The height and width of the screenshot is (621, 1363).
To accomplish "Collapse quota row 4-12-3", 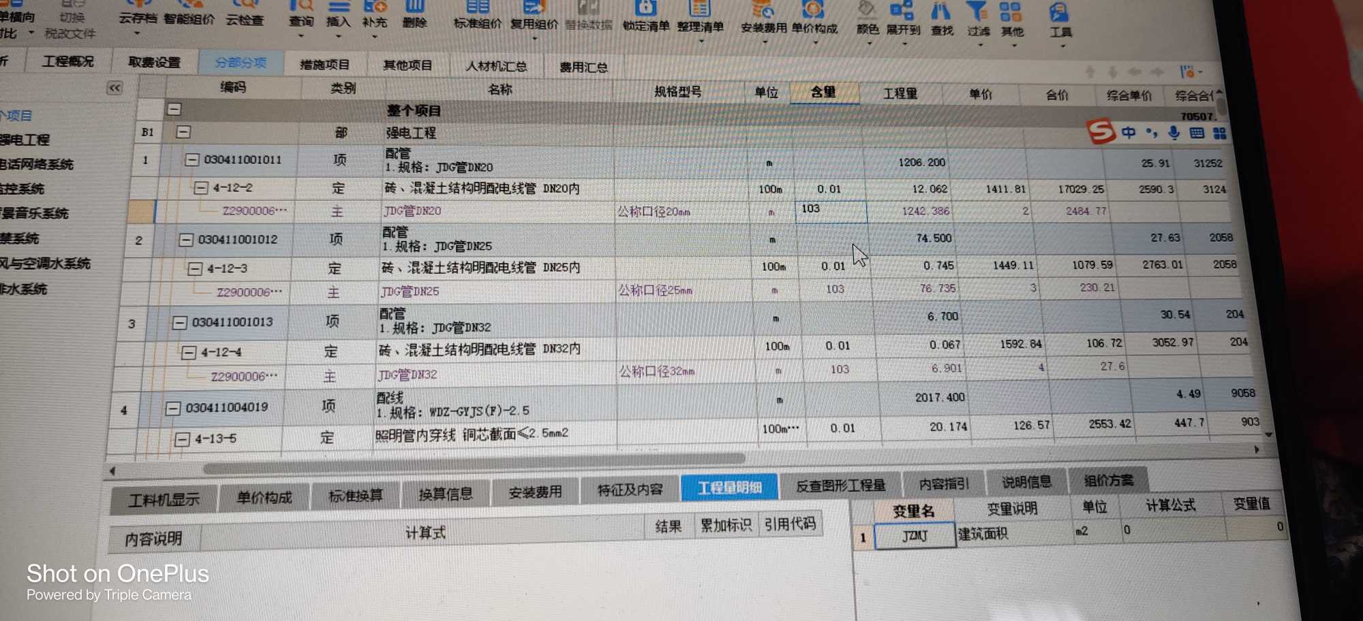I will [x=195, y=269].
